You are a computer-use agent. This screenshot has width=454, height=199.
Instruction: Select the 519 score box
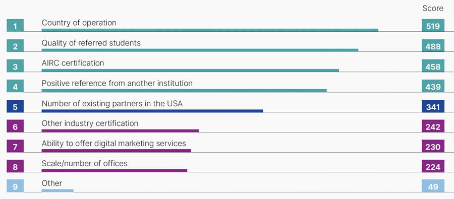[x=433, y=25]
